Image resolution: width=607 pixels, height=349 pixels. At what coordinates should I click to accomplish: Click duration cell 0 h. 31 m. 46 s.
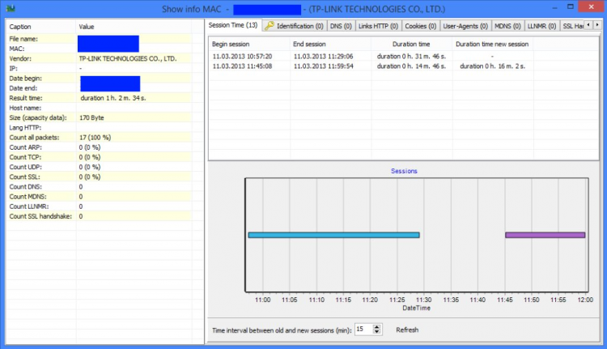pyautogui.click(x=411, y=56)
